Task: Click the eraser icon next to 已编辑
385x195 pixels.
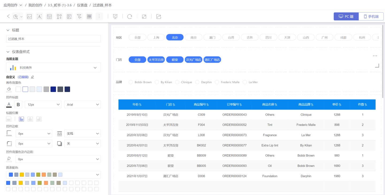Action: pyautogui.click(x=33, y=77)
